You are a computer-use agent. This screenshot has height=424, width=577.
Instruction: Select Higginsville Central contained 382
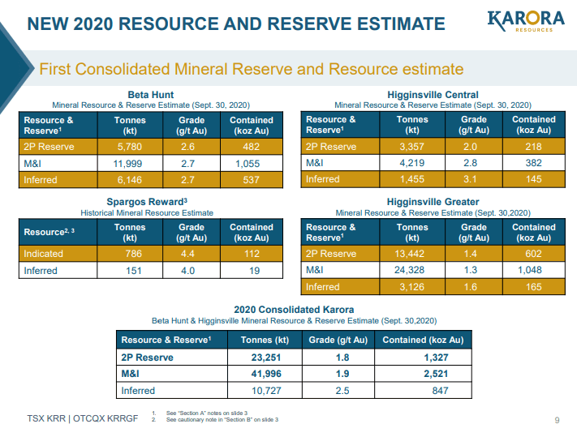click(x=533, y=163)
